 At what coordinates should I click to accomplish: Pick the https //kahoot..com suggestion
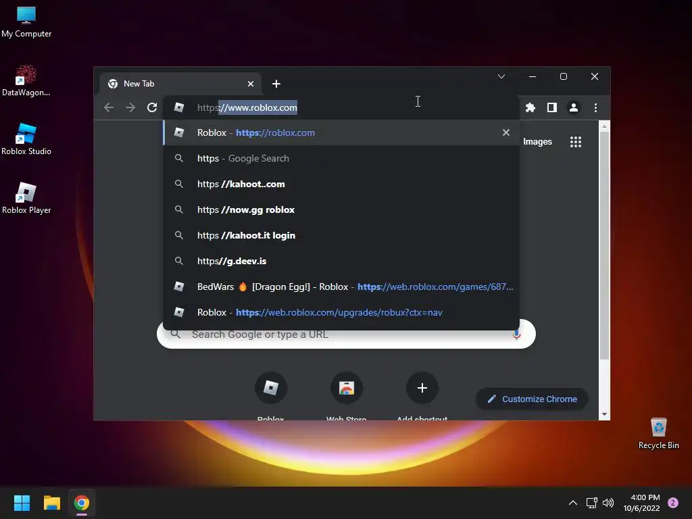[x=341, y=184]
